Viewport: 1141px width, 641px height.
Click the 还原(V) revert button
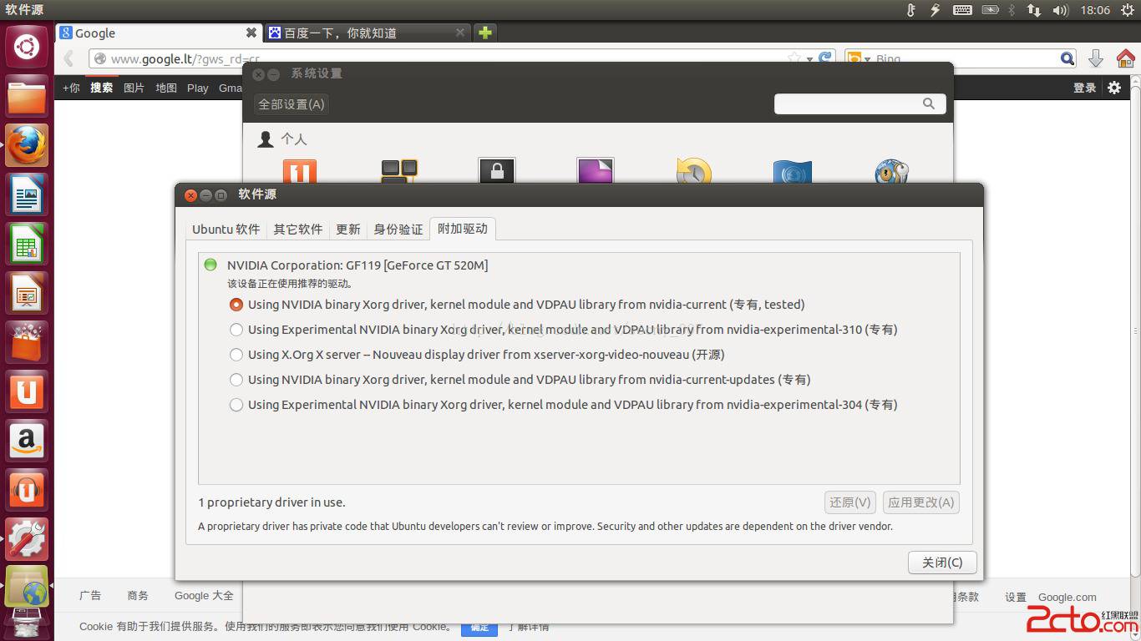coord(849,502)
